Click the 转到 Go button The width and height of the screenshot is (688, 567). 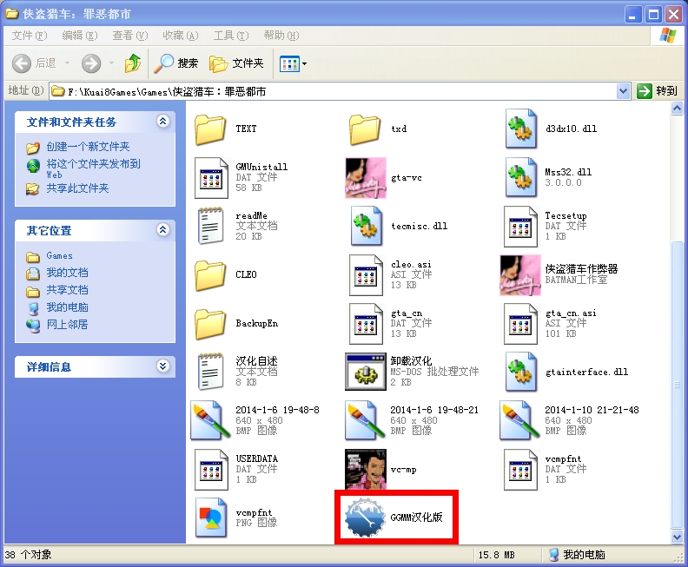coord(658,91)
